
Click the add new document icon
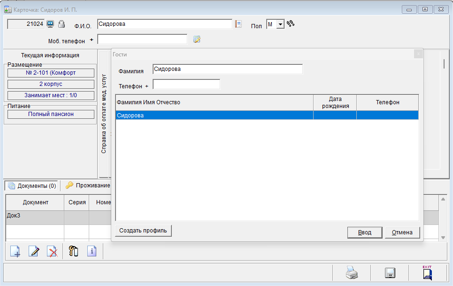pos(15,251)
